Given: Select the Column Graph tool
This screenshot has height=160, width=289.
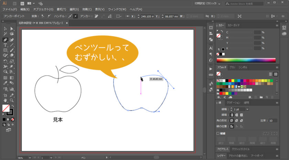Looking at the screenshot, I should pyautogui.click(x=12, y=89).
